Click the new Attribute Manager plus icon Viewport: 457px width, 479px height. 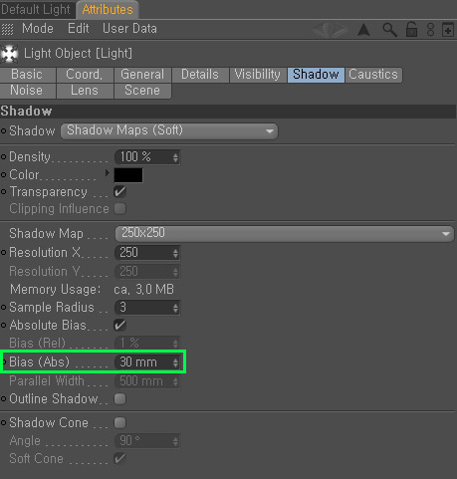click(x=448, y=30)
